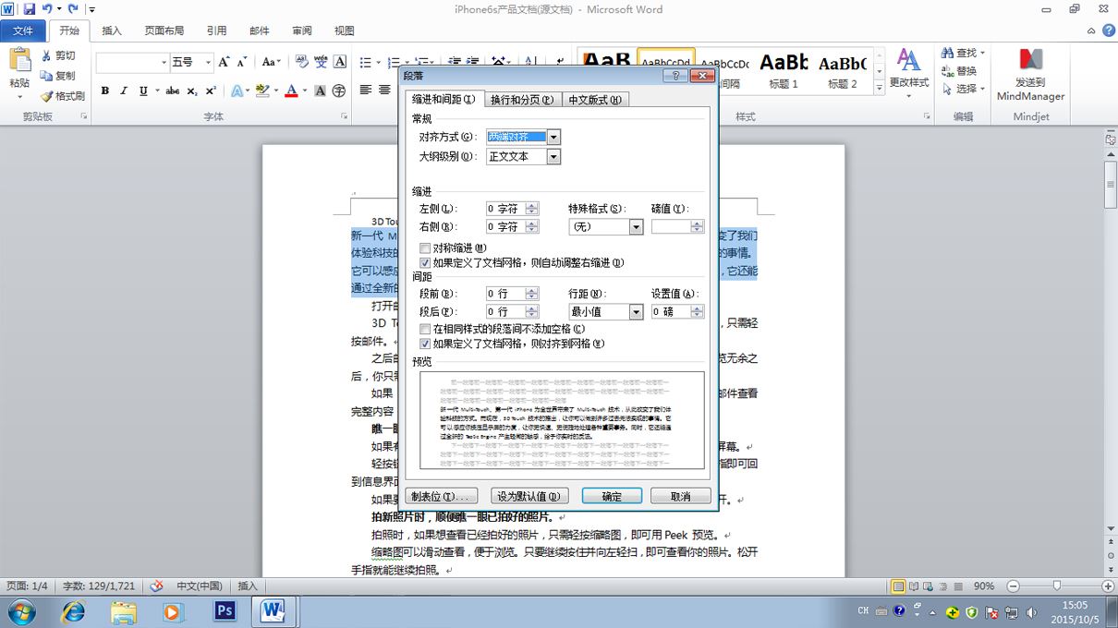Click the Grow Font icon
Viewport: 1118px width, 628px height.
225,62
